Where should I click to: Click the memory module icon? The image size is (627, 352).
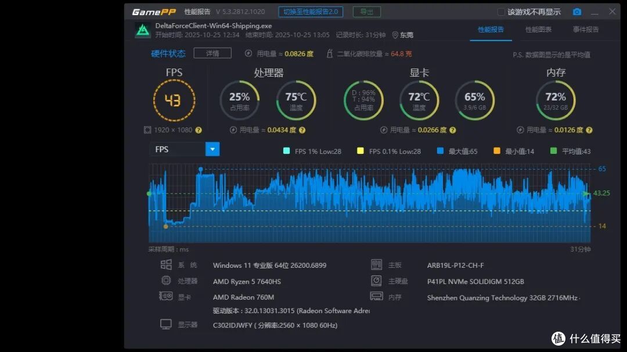coord(376,296)
